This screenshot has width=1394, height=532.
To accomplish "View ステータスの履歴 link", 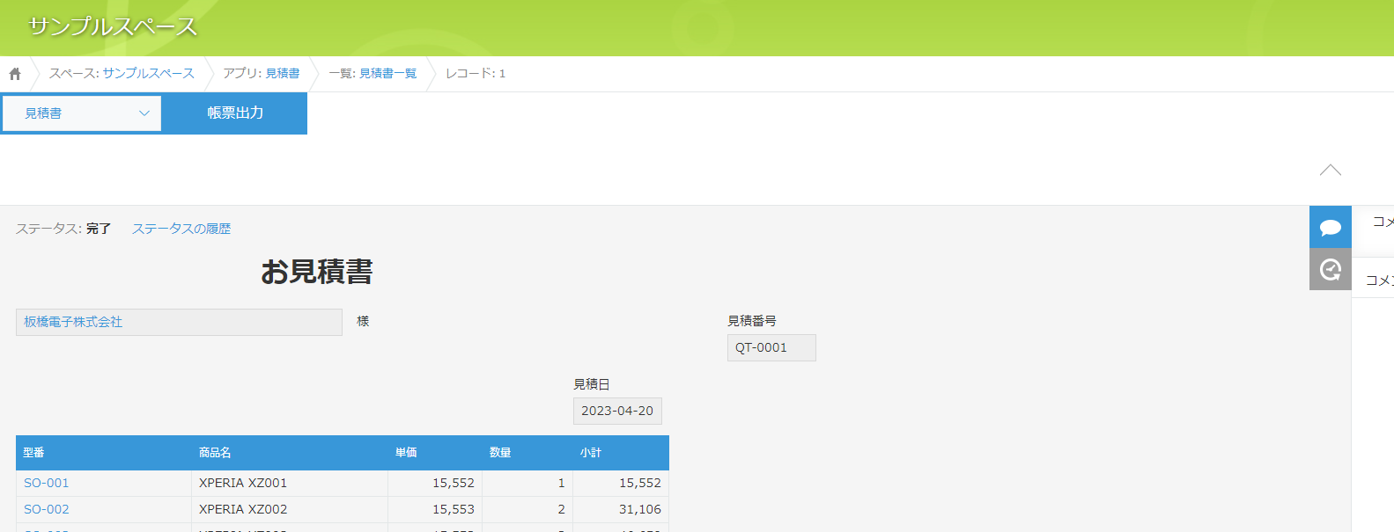I will click(x=181, y=229).
